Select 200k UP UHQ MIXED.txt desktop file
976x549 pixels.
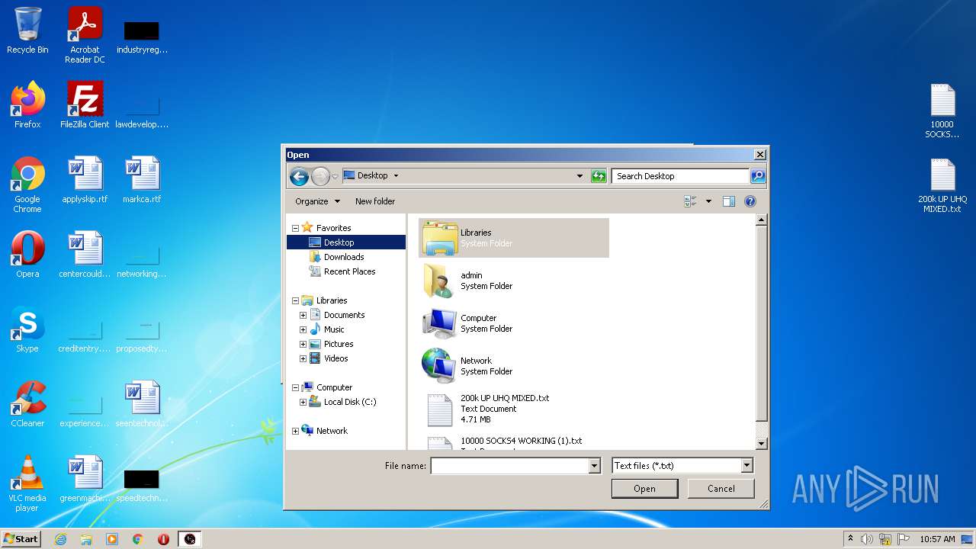[x=942, y=186]
